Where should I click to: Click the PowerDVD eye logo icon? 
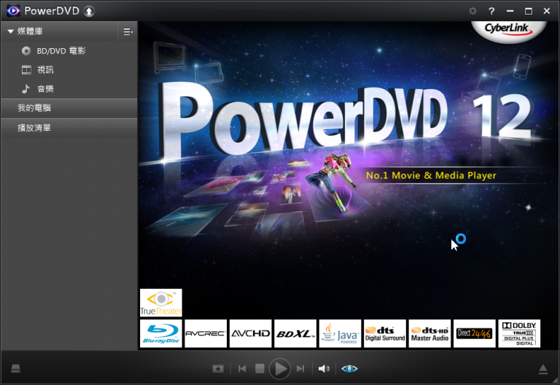pos(13,11)
